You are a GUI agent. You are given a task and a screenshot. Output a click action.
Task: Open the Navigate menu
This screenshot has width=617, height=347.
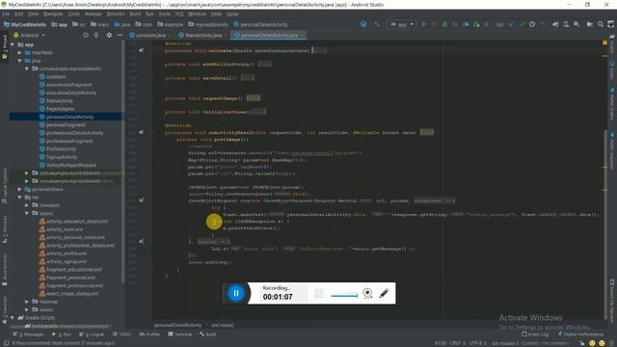click(53, 13)
